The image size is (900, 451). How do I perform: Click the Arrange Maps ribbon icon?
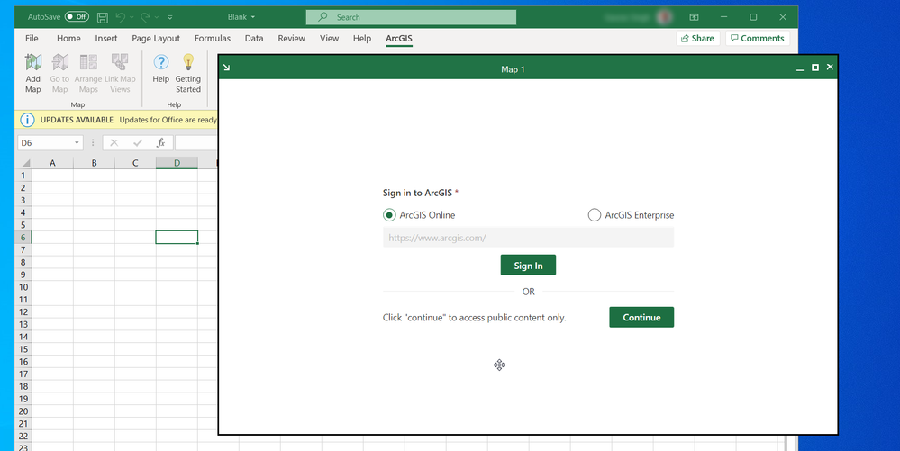[88, 62]
